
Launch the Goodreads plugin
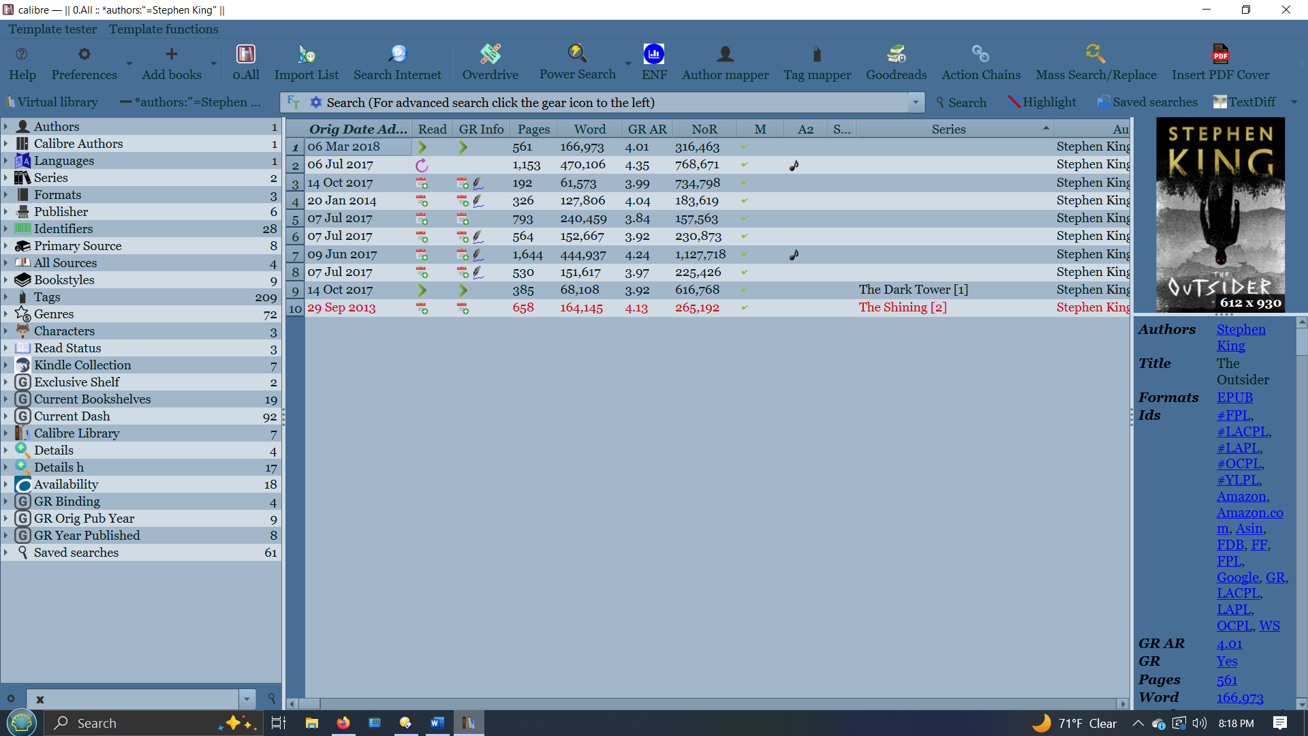point(896,55)
